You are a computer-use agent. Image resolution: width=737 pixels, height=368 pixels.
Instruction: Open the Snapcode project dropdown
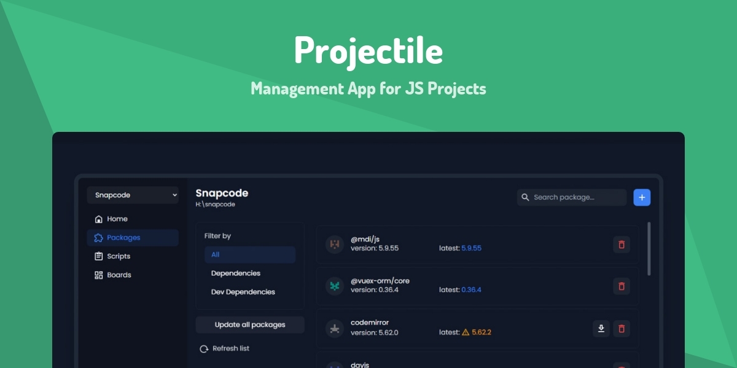tap(132, 195)
